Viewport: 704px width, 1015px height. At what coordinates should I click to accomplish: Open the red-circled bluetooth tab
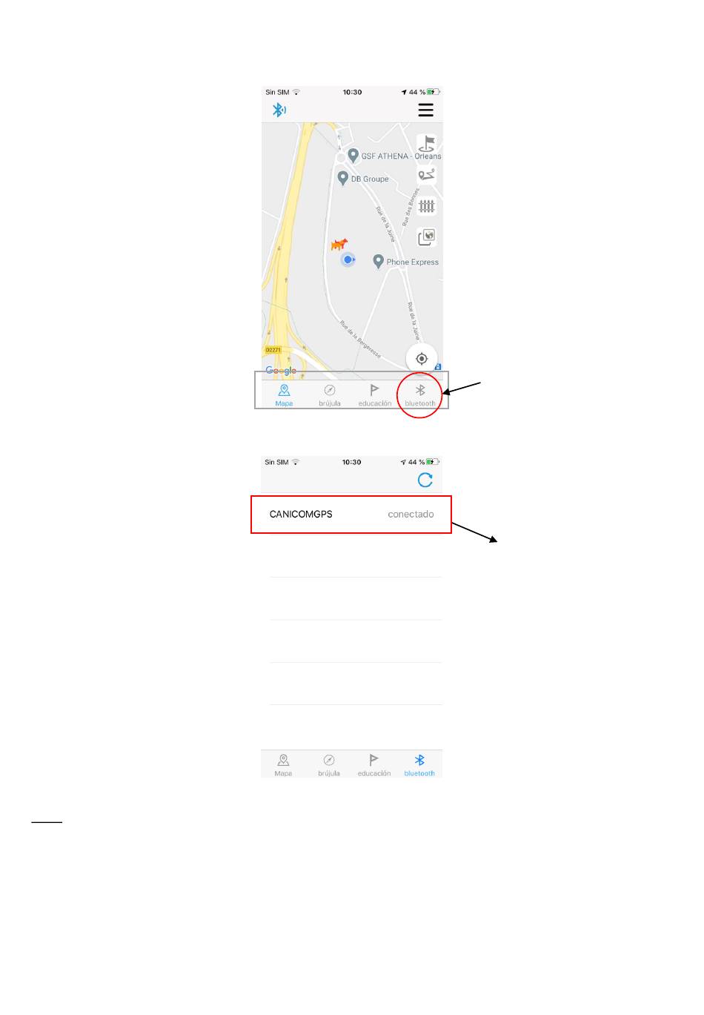420,395
